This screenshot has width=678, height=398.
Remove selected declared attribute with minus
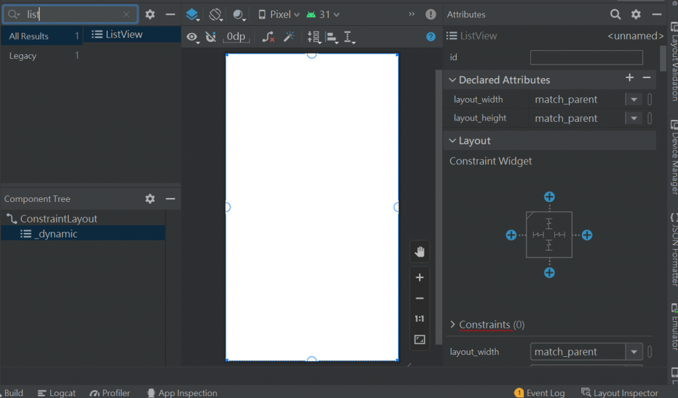click(646, 78)
